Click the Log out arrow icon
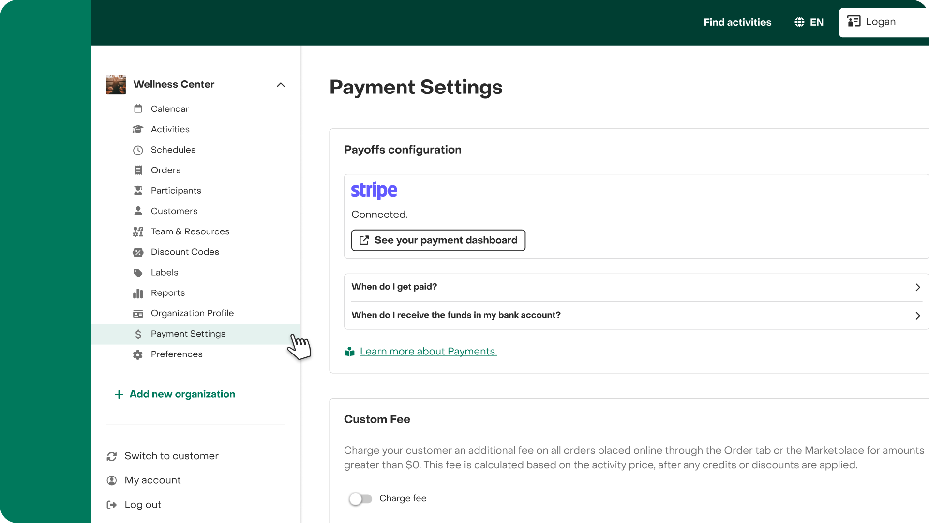The height and width of the screenshot is (523, 929). pyautogui.click(x=112, y=505)
